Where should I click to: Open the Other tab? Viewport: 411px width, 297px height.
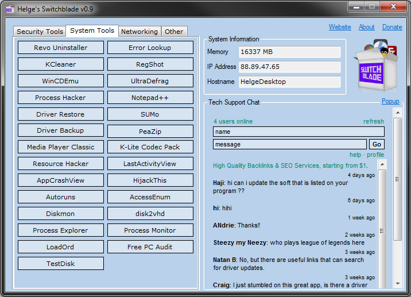coord(174,32)
